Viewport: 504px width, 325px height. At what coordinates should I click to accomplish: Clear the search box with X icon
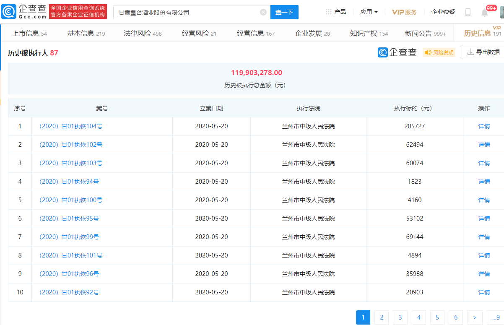click(x=263, y=12)
